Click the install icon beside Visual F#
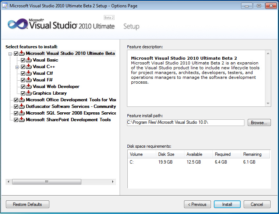Viewport: 279px width, 214px height. pyautogui.click(x=29, y=80)
